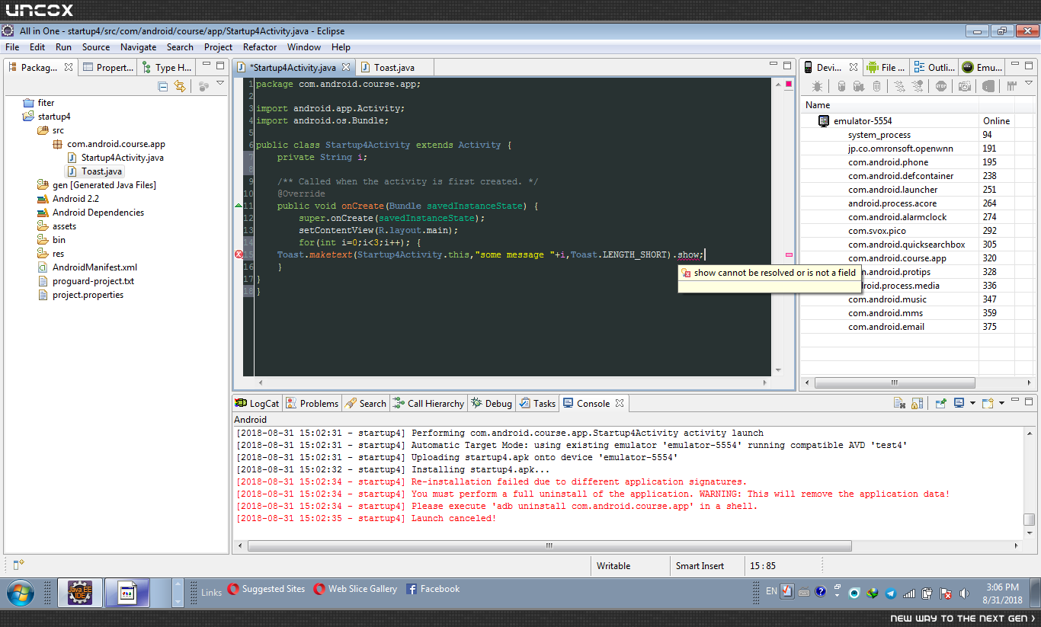Screen dimensions: 1041x627
Task: Select the Android Dependencies node
Action: click(x=91, y=213)
